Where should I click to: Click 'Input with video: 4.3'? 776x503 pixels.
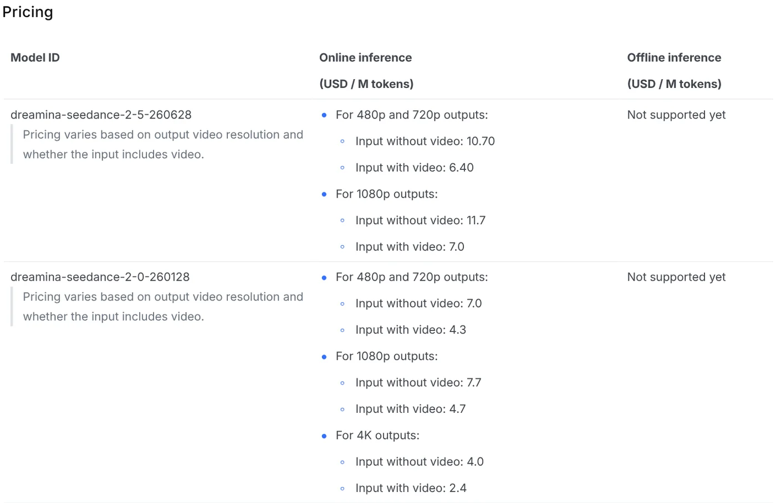411,330
